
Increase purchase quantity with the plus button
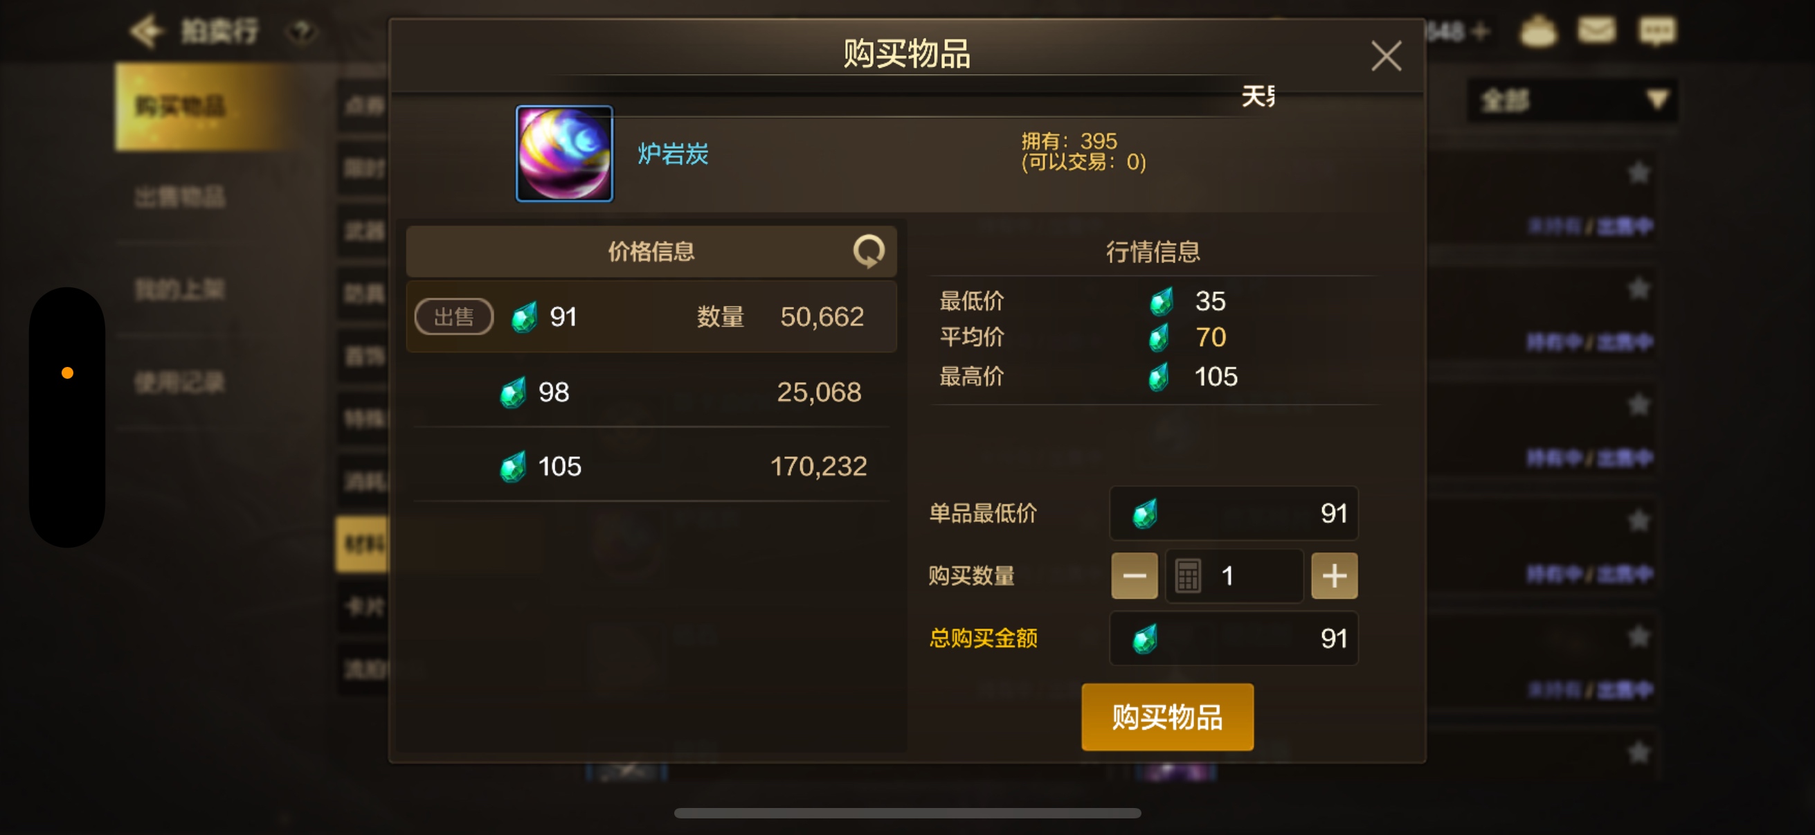(1334, 575)
